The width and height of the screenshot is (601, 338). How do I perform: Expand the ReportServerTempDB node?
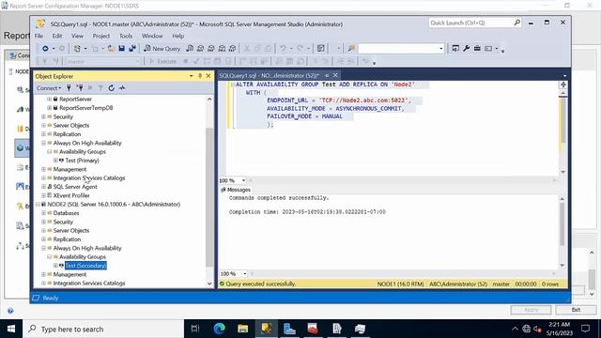[x=49, y=108]
